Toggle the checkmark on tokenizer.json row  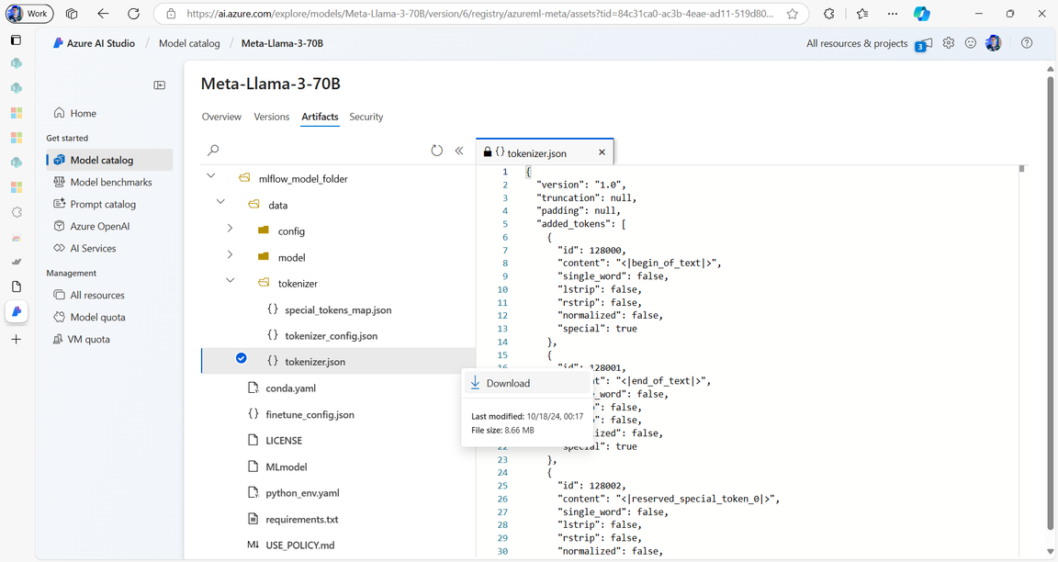[x=241, y=358]
